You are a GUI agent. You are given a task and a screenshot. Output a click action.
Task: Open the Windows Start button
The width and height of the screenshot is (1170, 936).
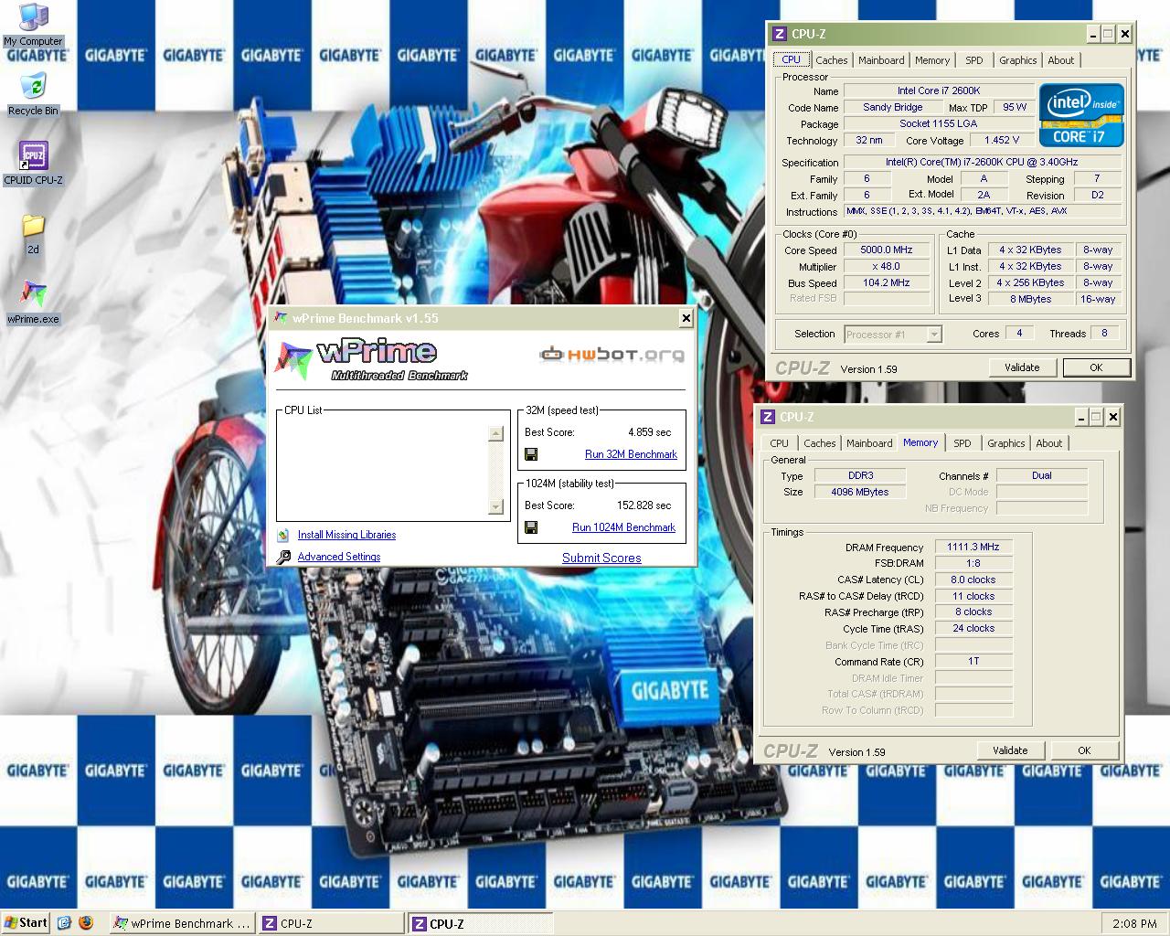(x=26, y=923)
